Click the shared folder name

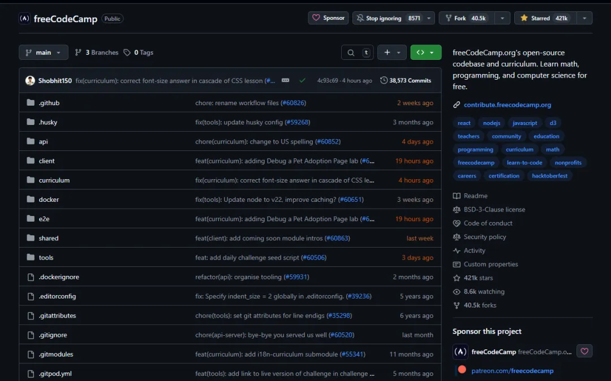(x=48, y=238)
